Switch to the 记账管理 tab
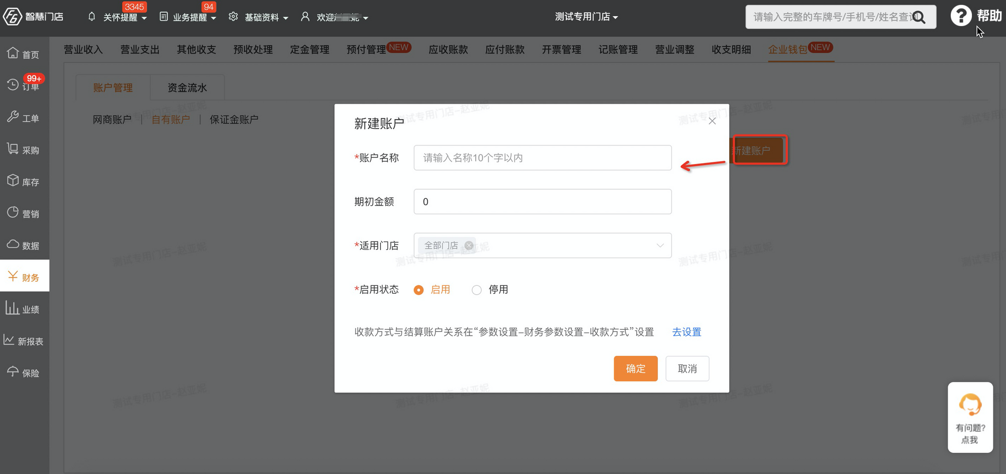 pyautogui.click(x=618, y=49)
